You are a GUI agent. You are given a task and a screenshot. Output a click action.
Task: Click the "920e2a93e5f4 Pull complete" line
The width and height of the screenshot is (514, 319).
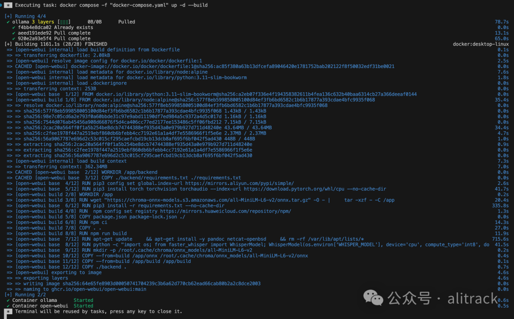tap(51, 39)
